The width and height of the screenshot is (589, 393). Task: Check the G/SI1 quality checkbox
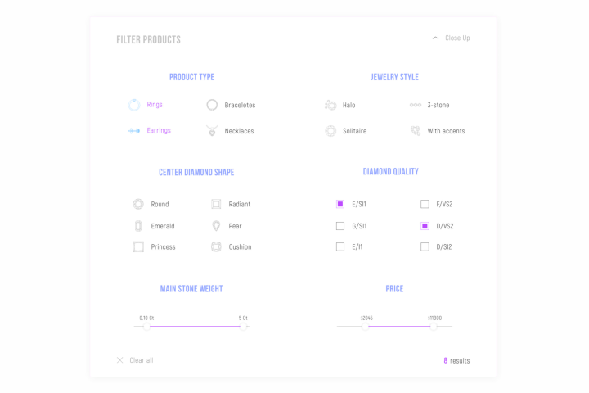point(340,226)
